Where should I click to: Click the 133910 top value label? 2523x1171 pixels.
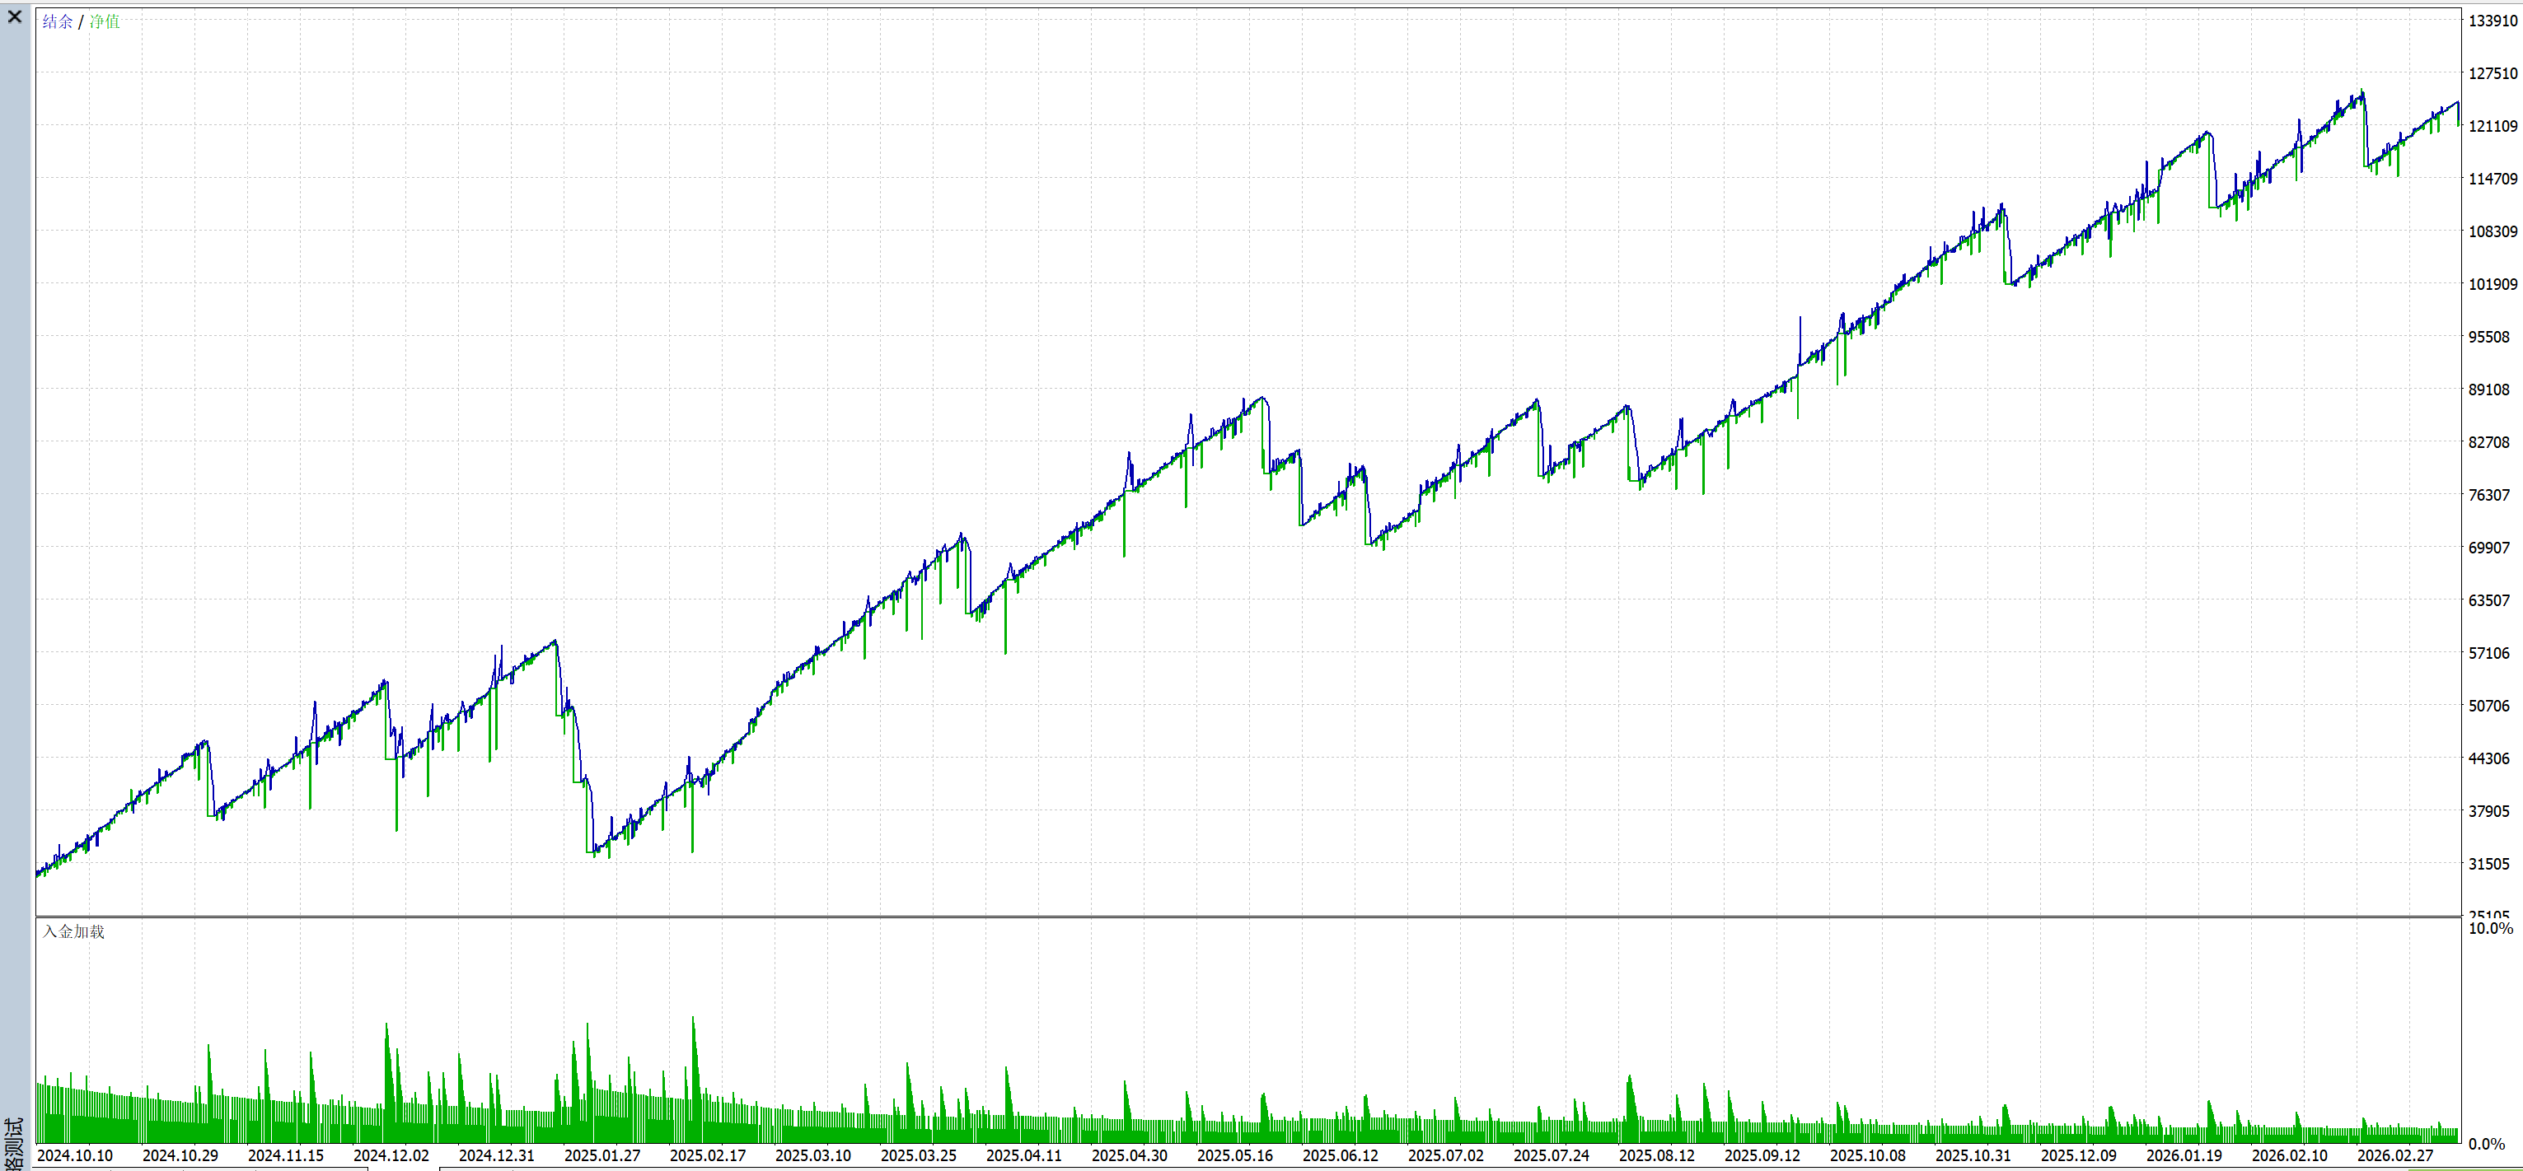(2492, 21)
